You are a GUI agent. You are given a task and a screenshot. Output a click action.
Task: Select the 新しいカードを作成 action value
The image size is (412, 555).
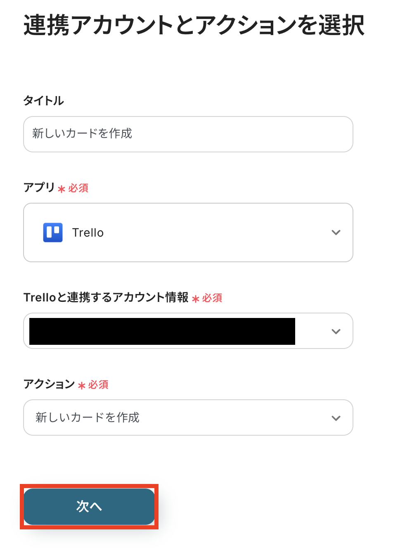tap(88, 417)
